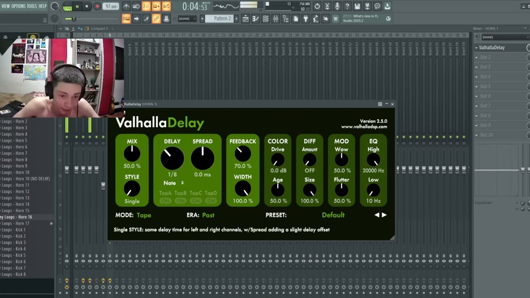Open the Tempo tapper icon
The height and width of the screenshot is (298, 530).
[316, 19]
